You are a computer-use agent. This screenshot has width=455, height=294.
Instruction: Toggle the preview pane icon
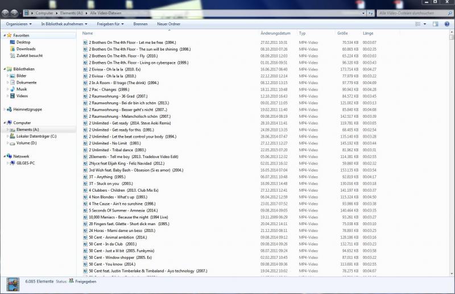[435, 24]
